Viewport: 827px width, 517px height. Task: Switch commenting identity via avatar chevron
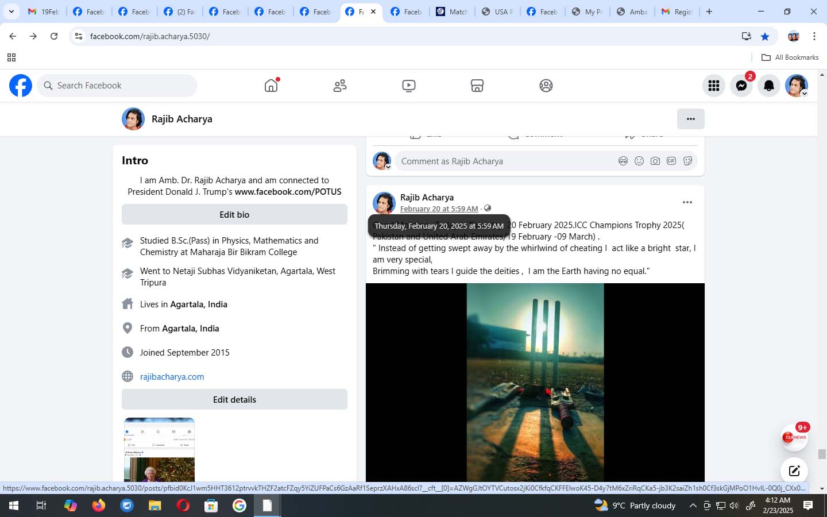click(x=388, y=167)
